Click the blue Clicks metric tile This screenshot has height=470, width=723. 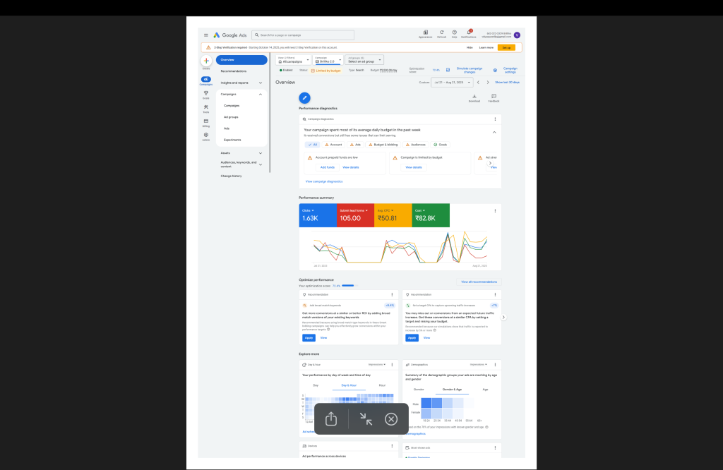click(318, 215)
